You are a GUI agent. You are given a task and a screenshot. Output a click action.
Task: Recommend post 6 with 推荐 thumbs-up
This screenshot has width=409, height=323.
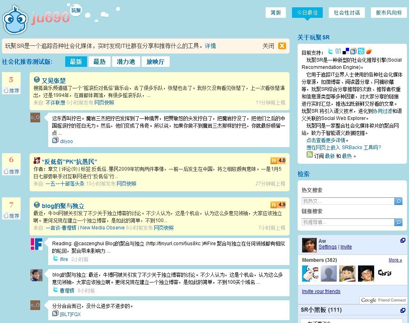[x=11, y=171]
